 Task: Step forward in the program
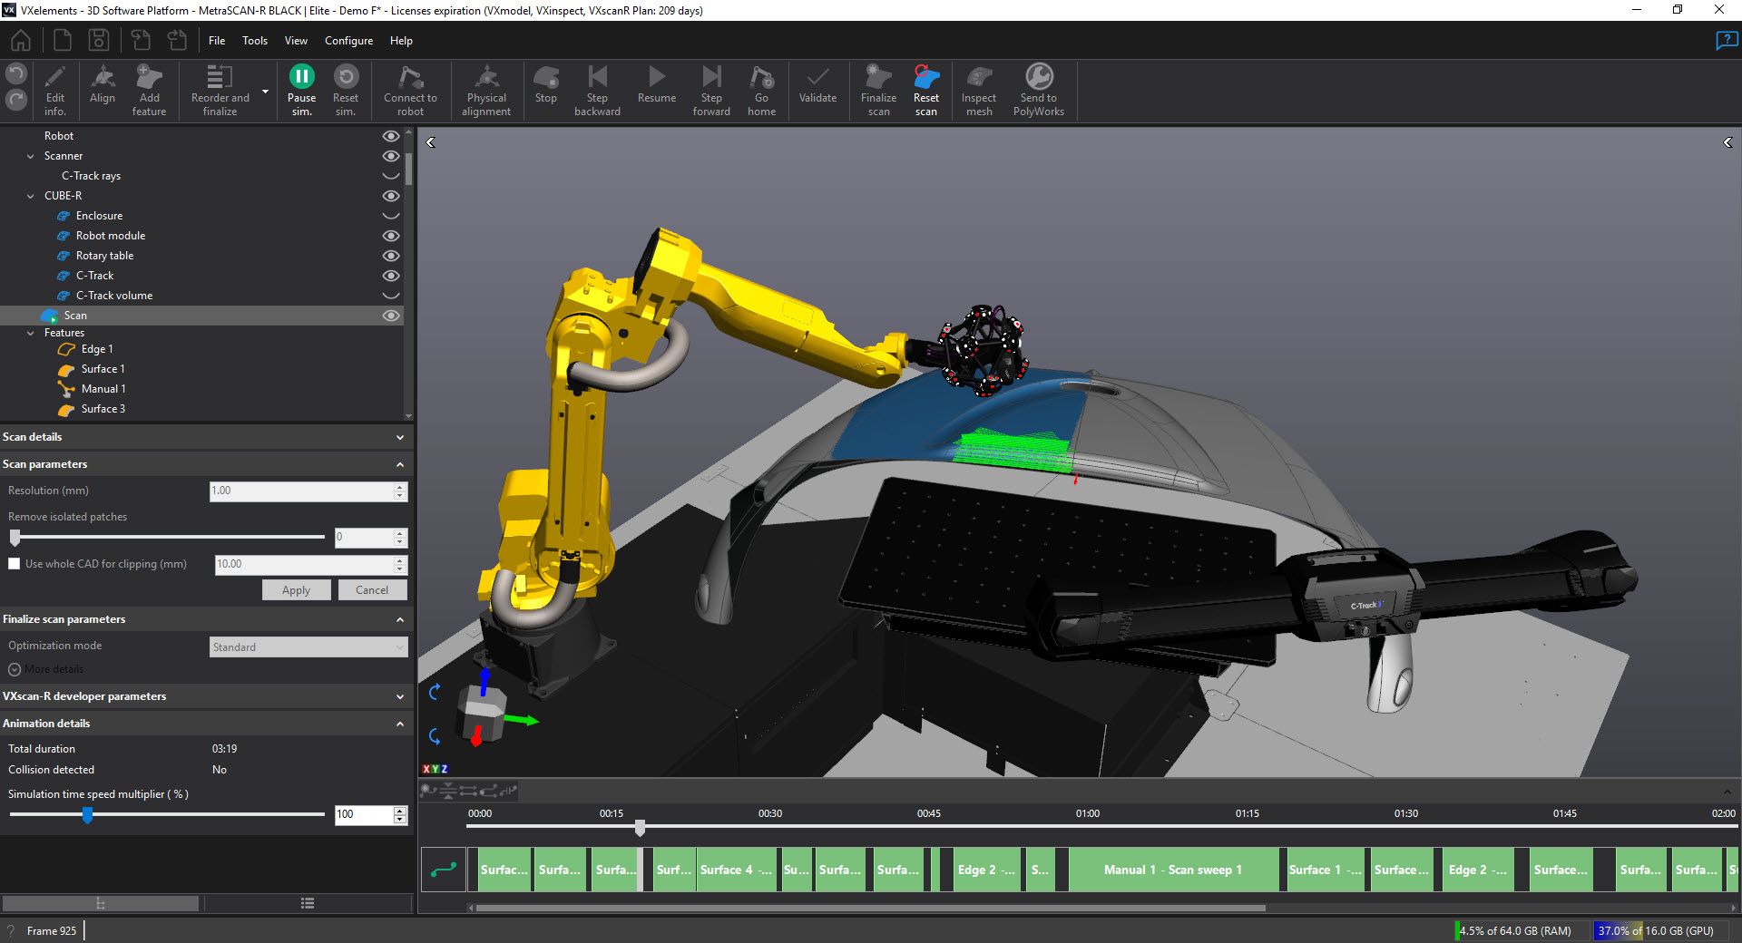711,91
